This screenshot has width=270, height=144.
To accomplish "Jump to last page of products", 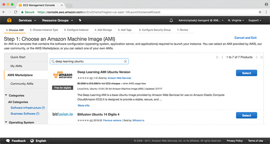I will pyautogui.click(x=261, y=57).
